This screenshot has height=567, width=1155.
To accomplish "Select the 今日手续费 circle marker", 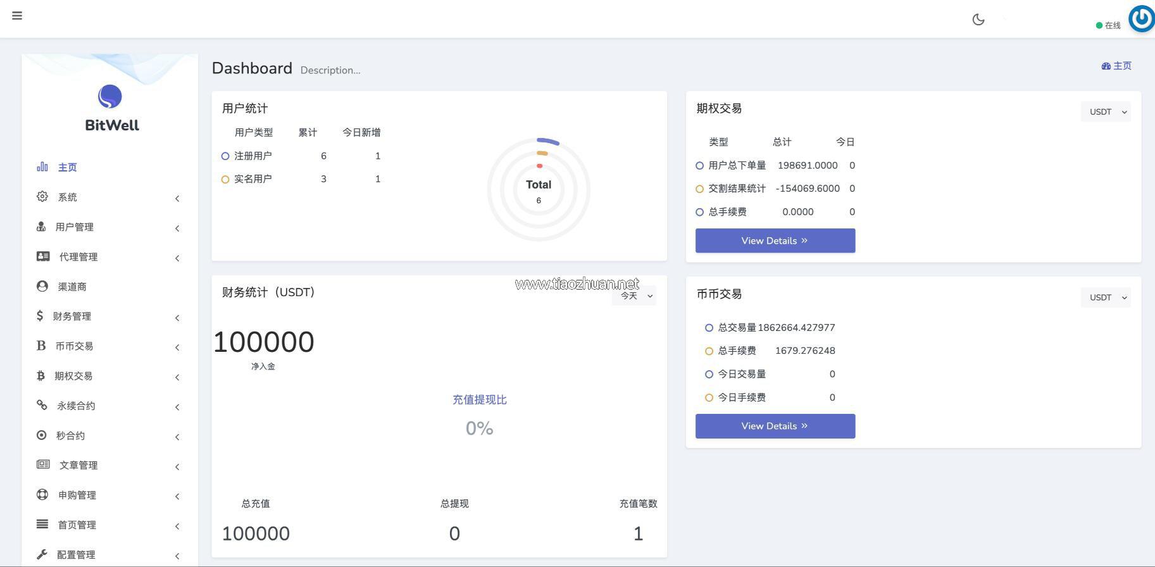I will [x=709, y=397].
